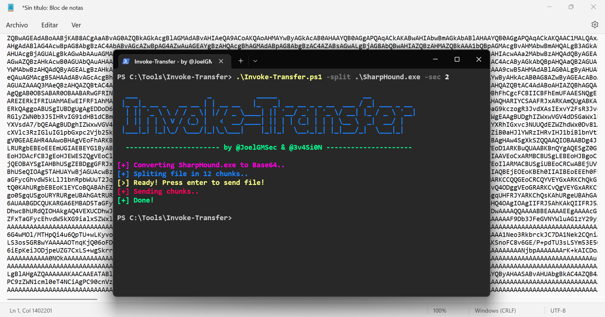The width and height of the screenshot is (605, 317).
Task: Open Notepad settings gear
Action: click(x=595, y=25)
